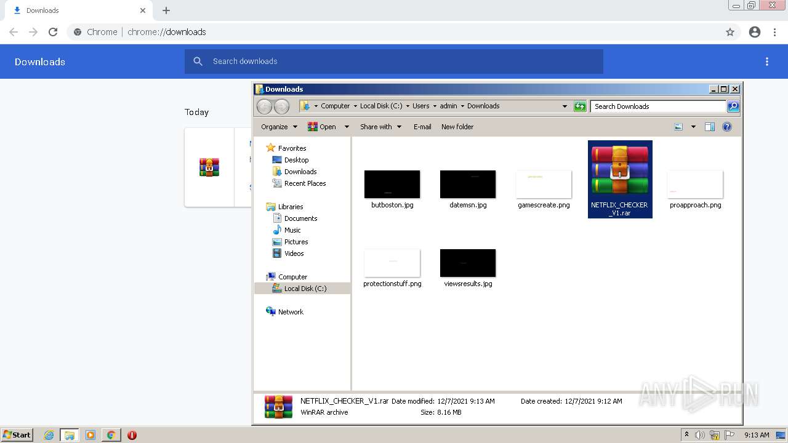
Task: Click WinRAR icon in Chrome downloads list
Action: [209, 167]
